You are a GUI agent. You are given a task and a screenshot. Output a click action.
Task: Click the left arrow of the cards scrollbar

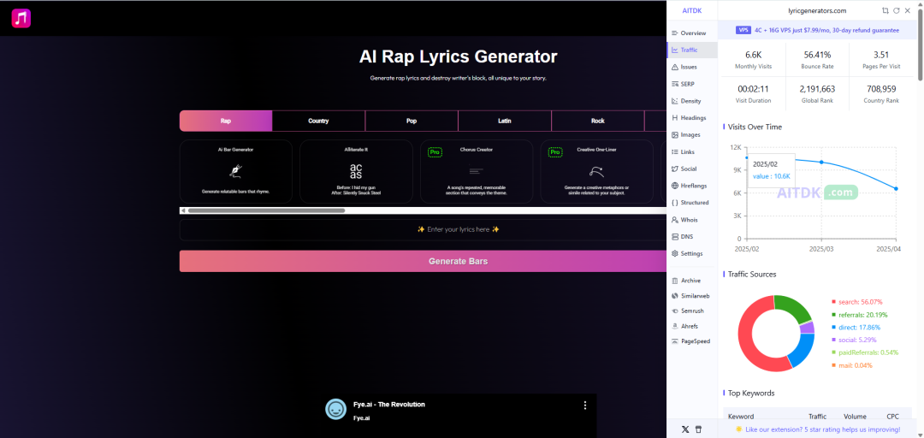click(183, 210)
